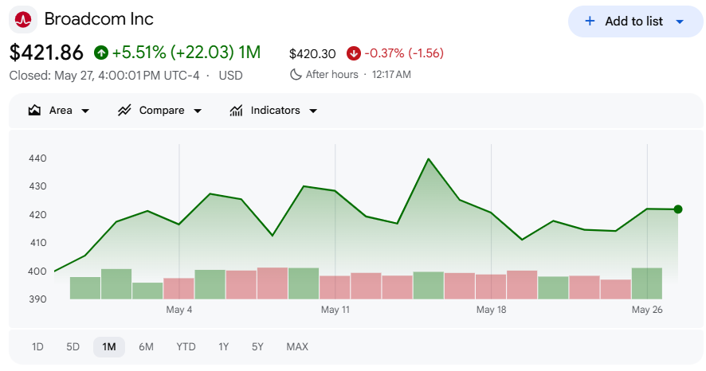Click the Indicators label in chart toolbar
This screenshot has width=706, height=371.
coord(275,110)
